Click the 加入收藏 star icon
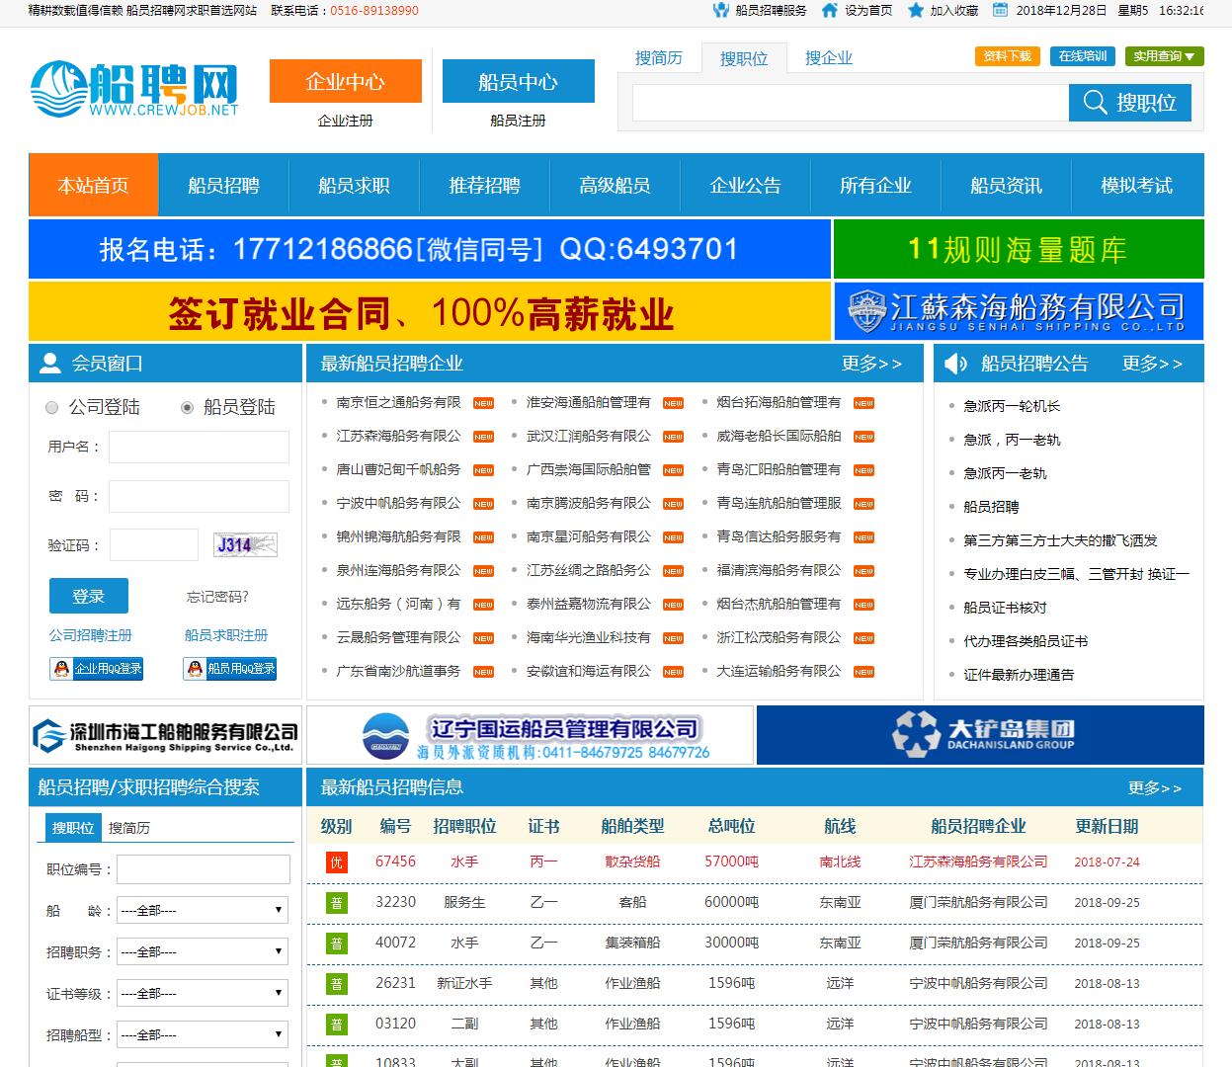The width and height of the screenshot is (1232, 1067). [916, 10]
